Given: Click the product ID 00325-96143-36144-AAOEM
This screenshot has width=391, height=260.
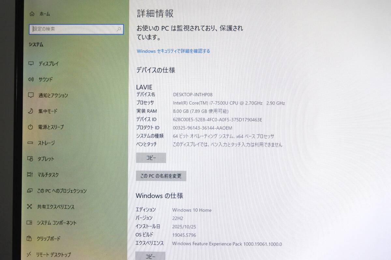Looking at the screenshot, I should (202, 128).
